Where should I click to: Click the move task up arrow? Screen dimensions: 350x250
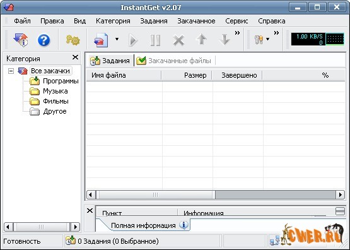pyautogui.click(x=201, y=40)
